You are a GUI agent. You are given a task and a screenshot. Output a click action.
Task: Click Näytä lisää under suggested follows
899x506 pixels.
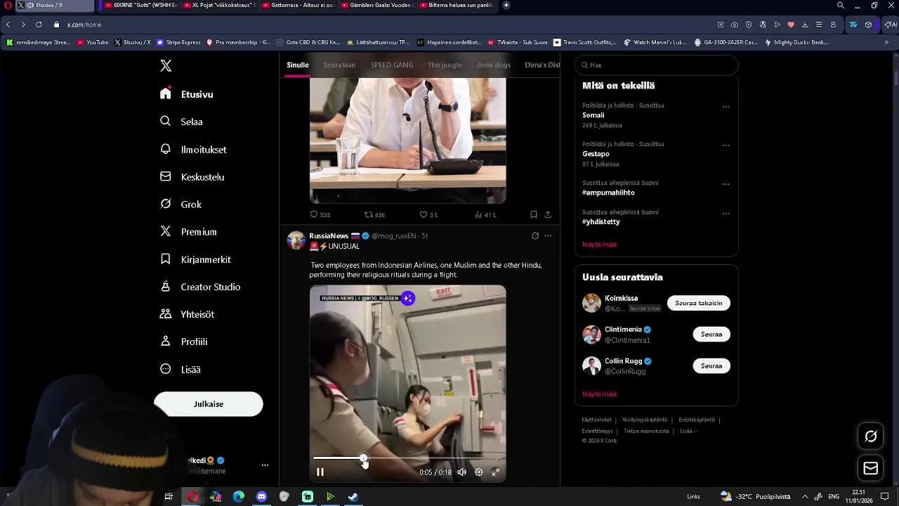click(599, 394)
